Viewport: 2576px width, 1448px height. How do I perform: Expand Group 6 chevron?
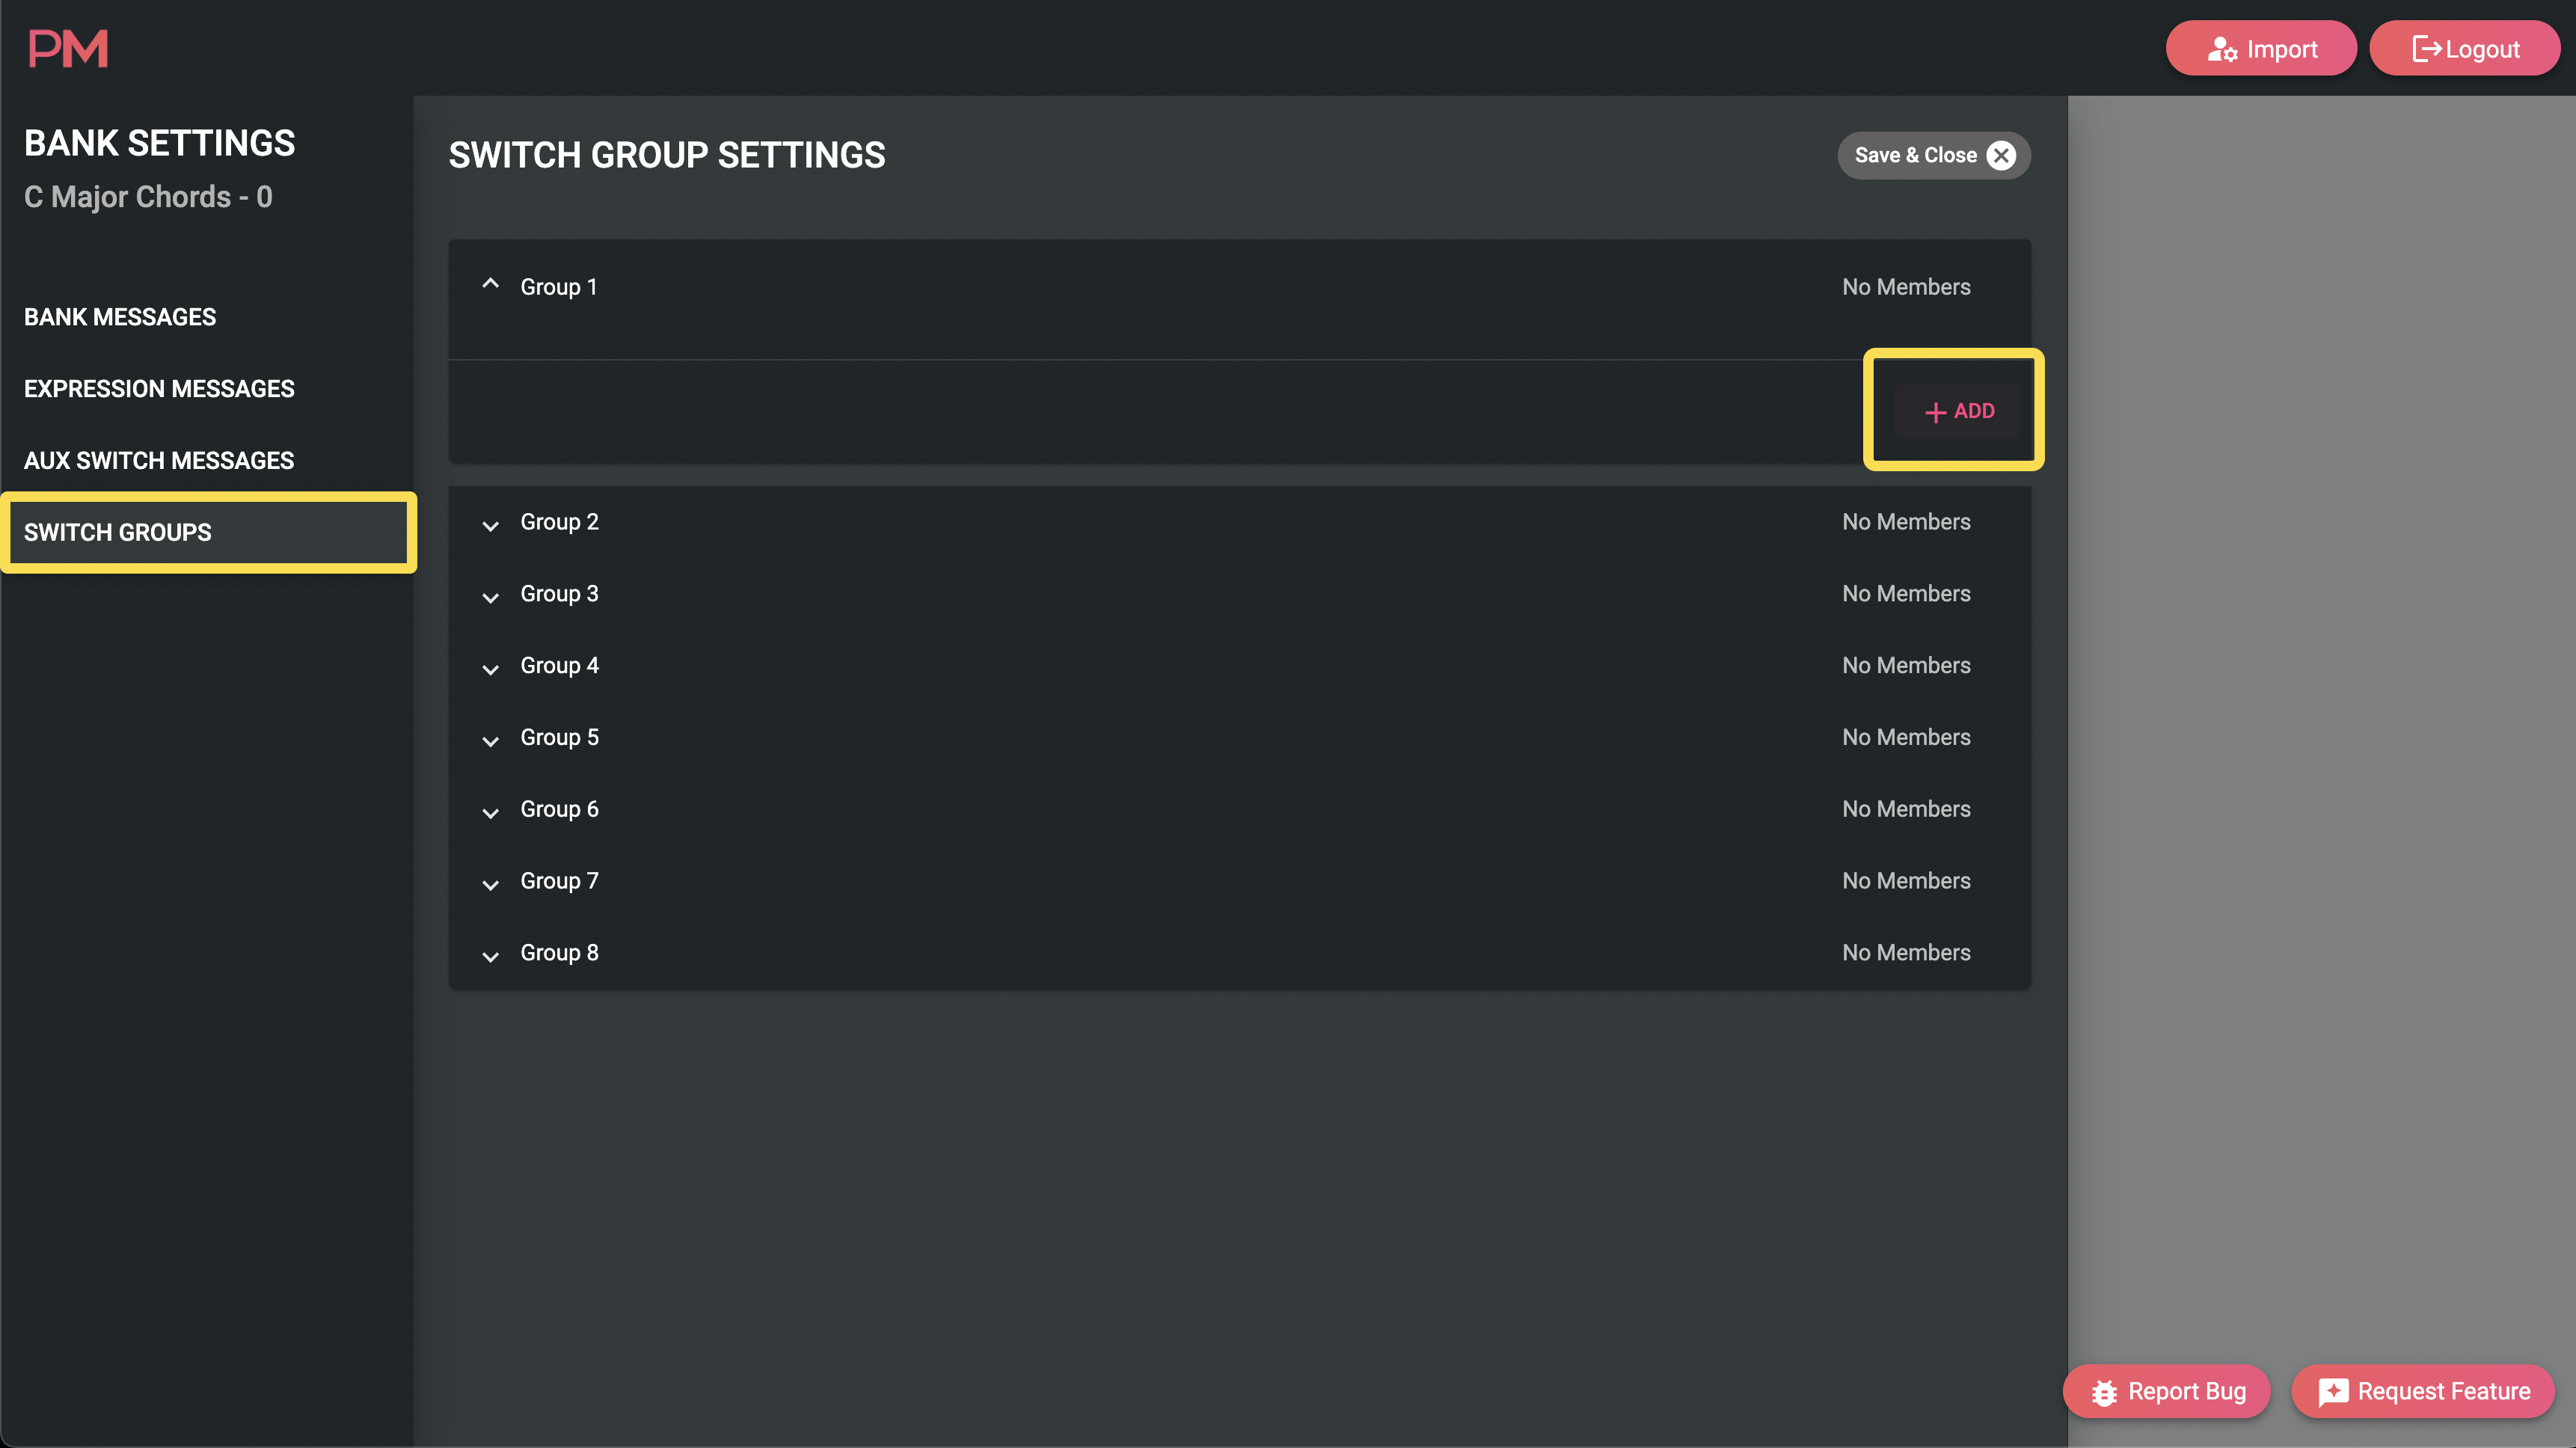point(490,813)
